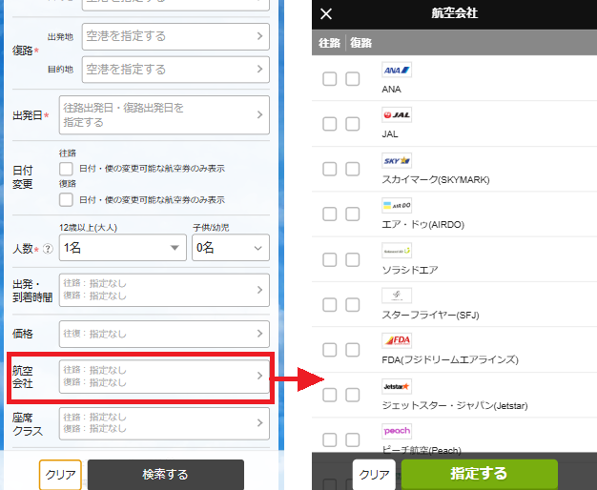Click the help icon next to 人数
This screenshot has width=597, height=490.
[48, 249]
